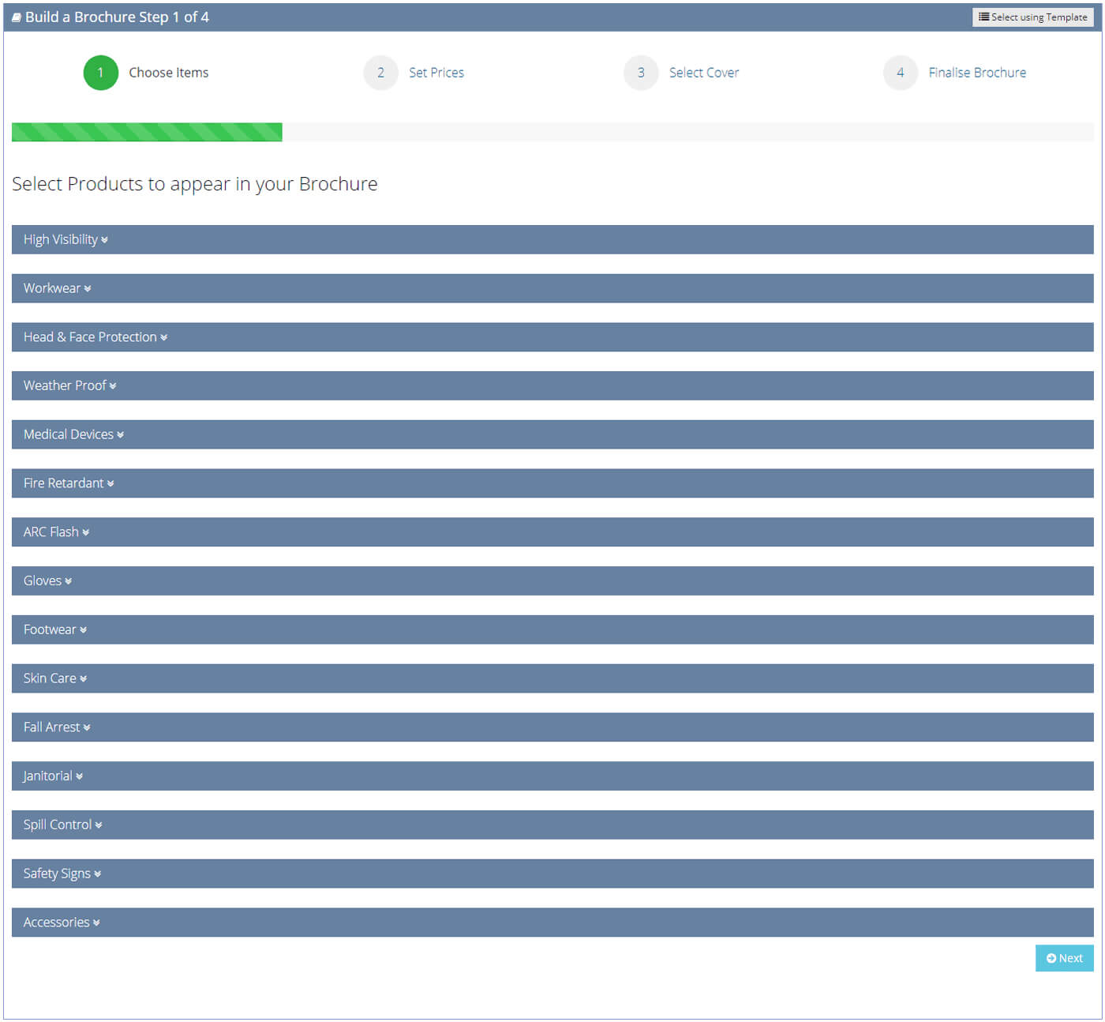Click the step 1 Choose Items circle
Viewport: 1105px width, 1022px height.
(101, 73)
